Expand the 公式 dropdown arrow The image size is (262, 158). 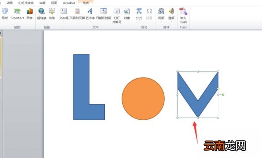(x=139, y=22)
